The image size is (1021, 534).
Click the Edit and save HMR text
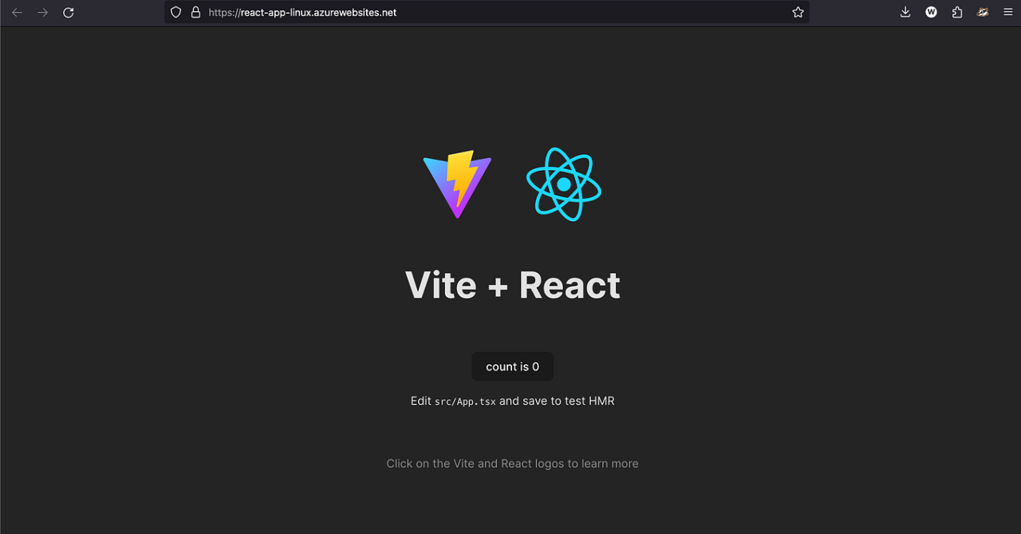coord(512,401)
